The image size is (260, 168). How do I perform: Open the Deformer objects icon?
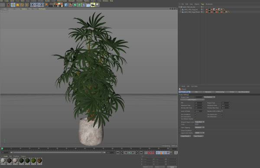tap(84, 5)
